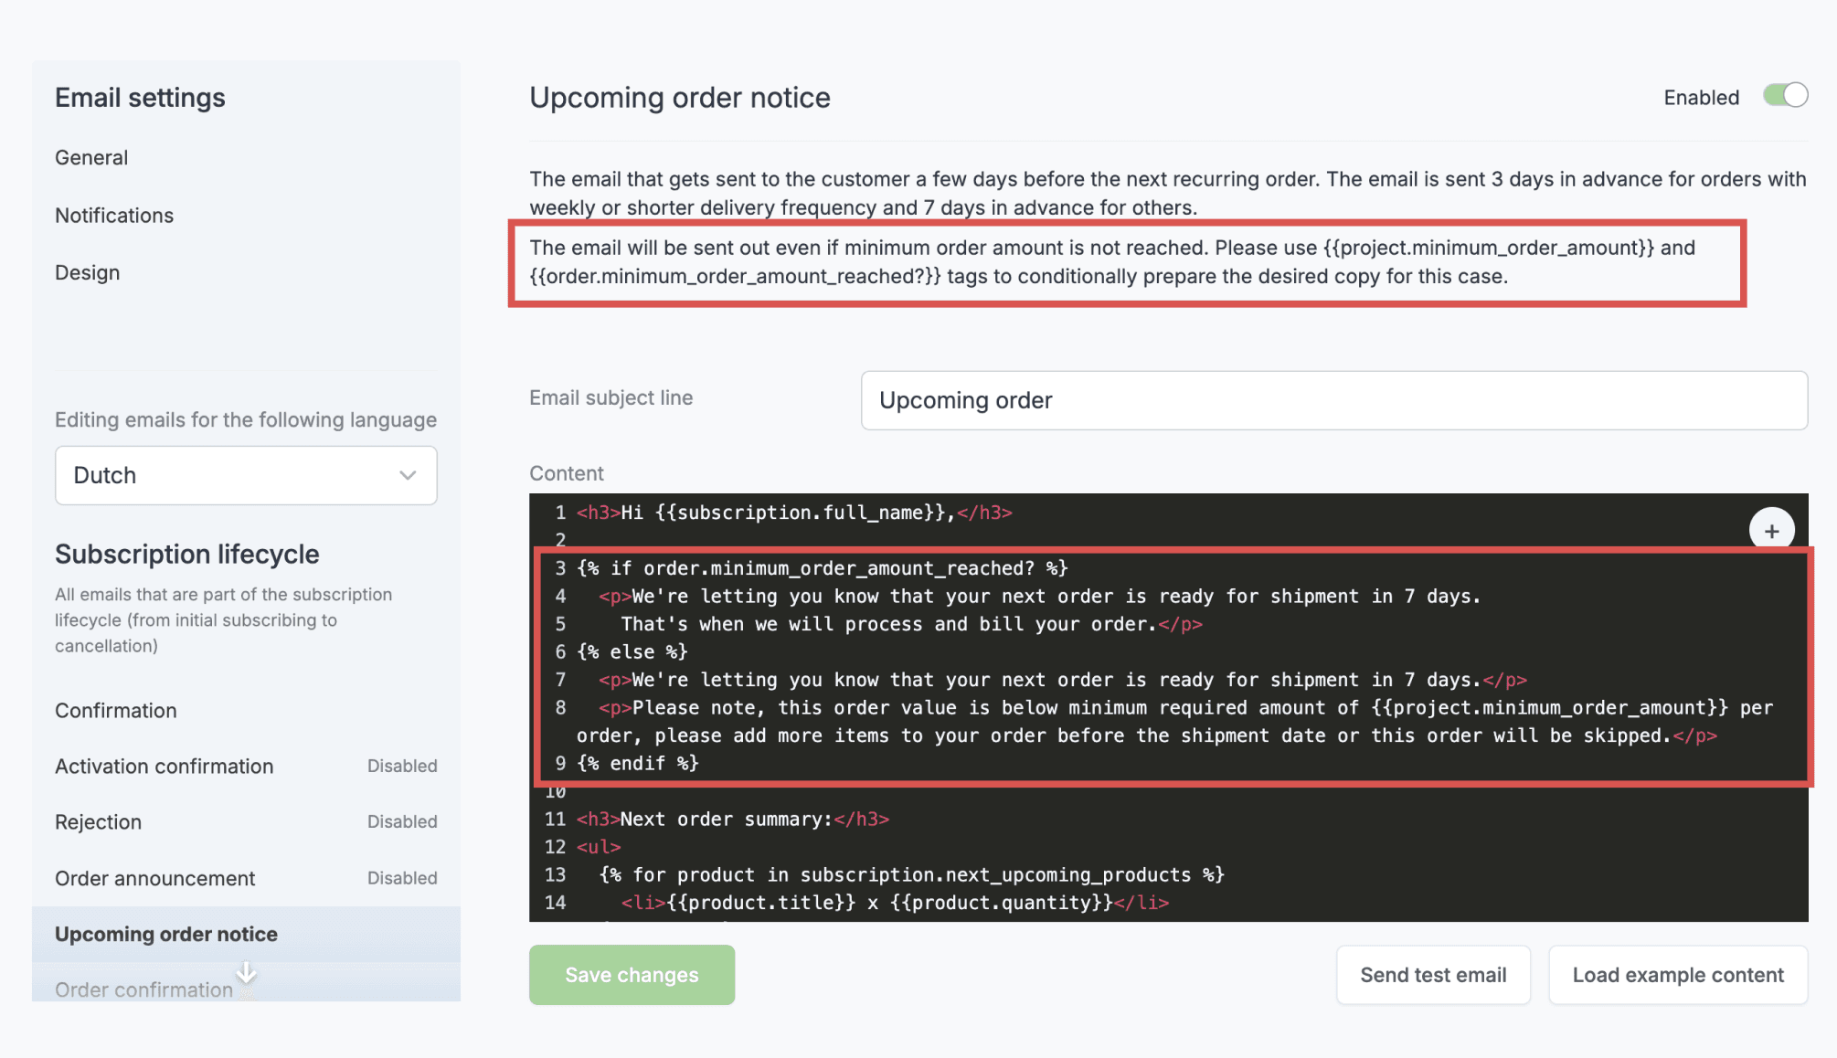
Task: Open Order announcement email
Action: pyautogui.click(x=155, y=878)
